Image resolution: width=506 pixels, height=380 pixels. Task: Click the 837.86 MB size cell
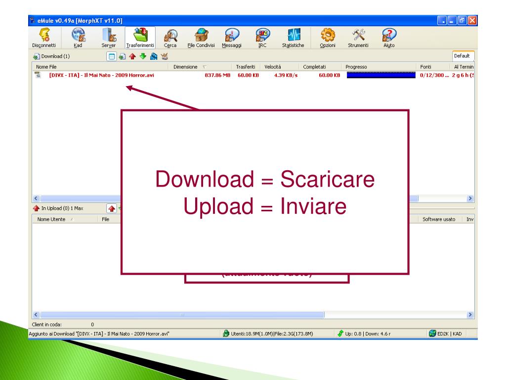(x=217, y=75)
